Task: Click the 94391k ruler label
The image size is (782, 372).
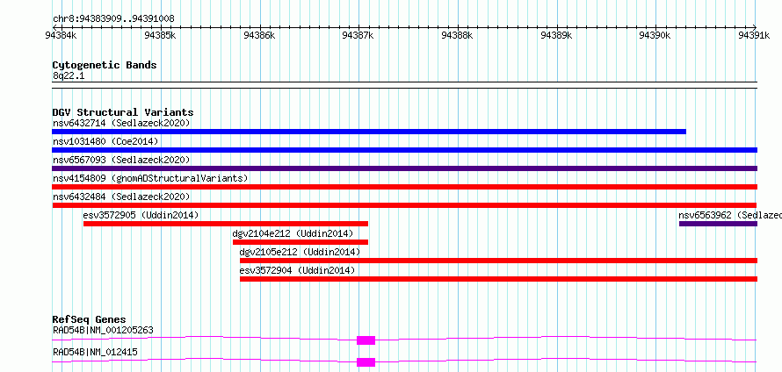Action: 755,35
